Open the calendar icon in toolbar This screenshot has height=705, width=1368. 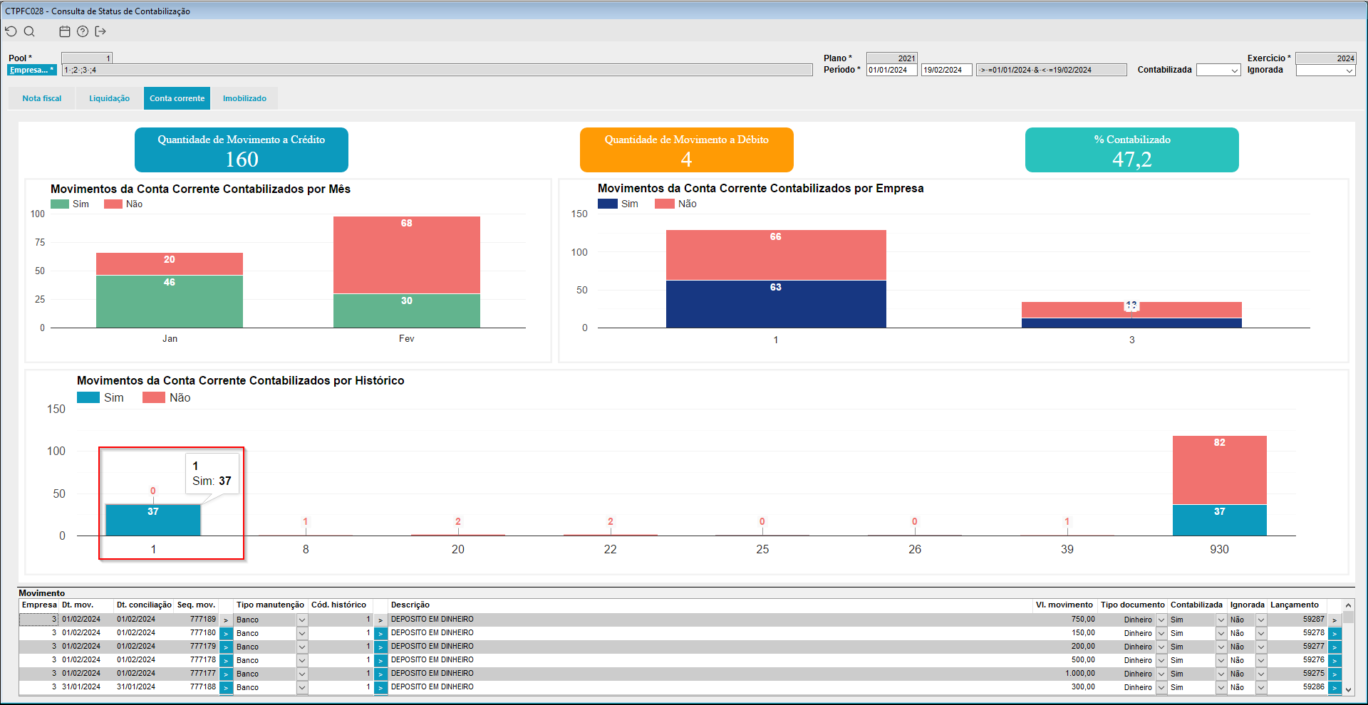coord(65,31)
